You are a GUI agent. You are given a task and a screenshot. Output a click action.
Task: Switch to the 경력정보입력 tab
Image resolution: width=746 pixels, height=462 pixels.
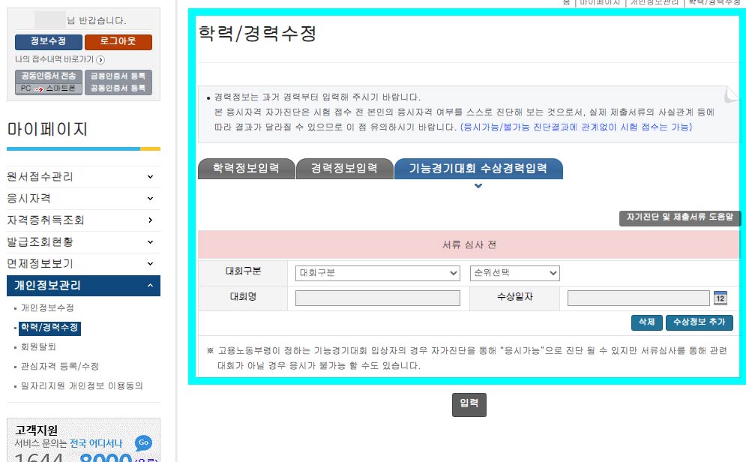click(345, 167)
